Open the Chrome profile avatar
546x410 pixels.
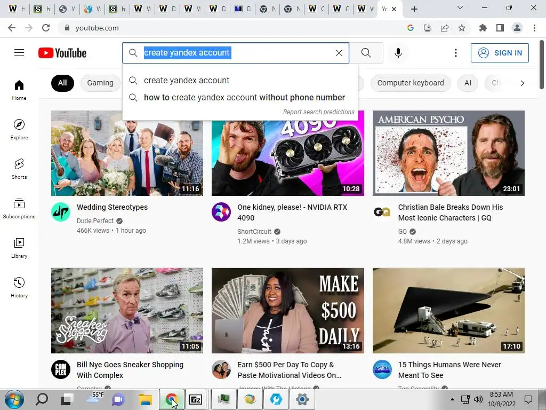pyautogui.click(x=517, y=28)
